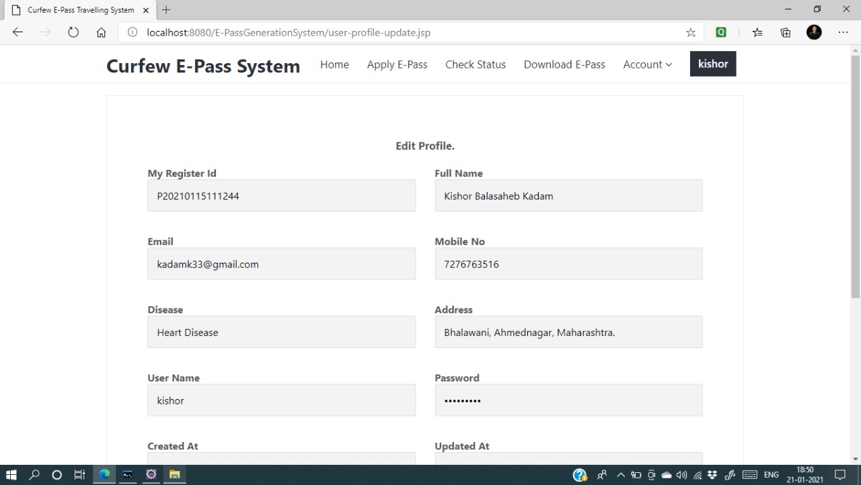Edit the Email field

(281, 264)
